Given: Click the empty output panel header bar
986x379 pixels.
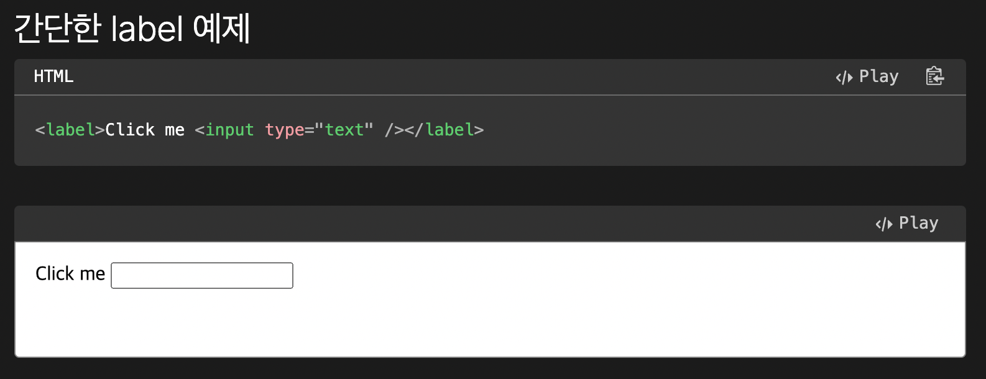Looking at the screenshot, I should (435, 223).
